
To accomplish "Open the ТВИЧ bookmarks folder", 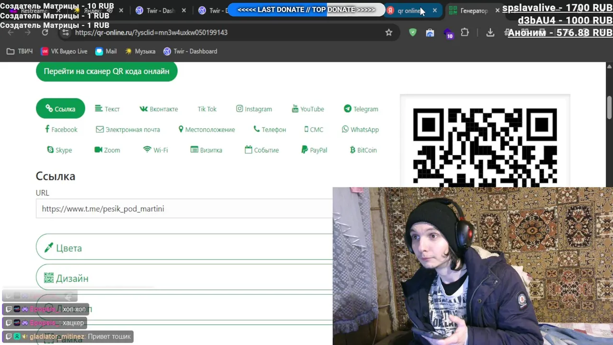I will (x=20, y=51).
